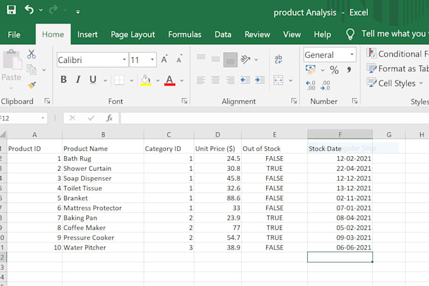Expand the underline style options arrow

[105, 80]
